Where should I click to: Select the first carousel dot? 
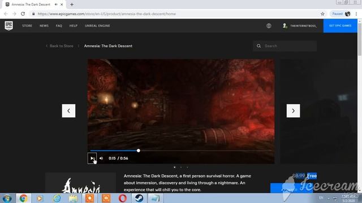175,167
